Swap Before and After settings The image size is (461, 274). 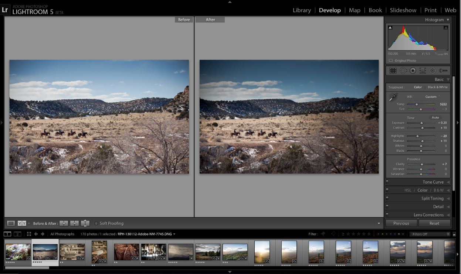tap(85, 223)
